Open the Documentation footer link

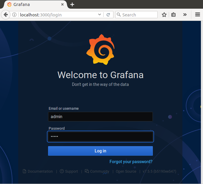click(38, 171)
